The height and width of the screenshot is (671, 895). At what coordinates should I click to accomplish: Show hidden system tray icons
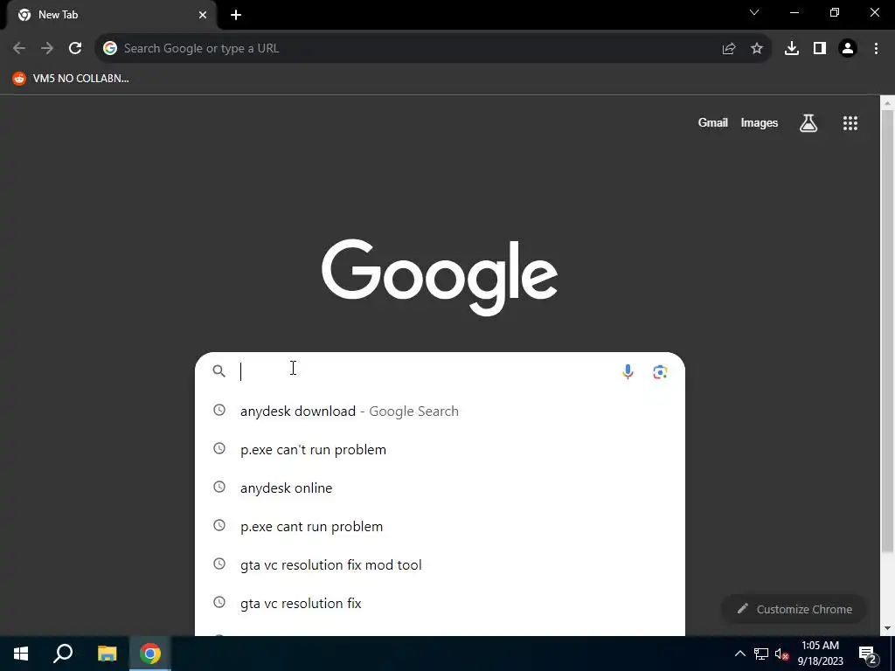739,654
